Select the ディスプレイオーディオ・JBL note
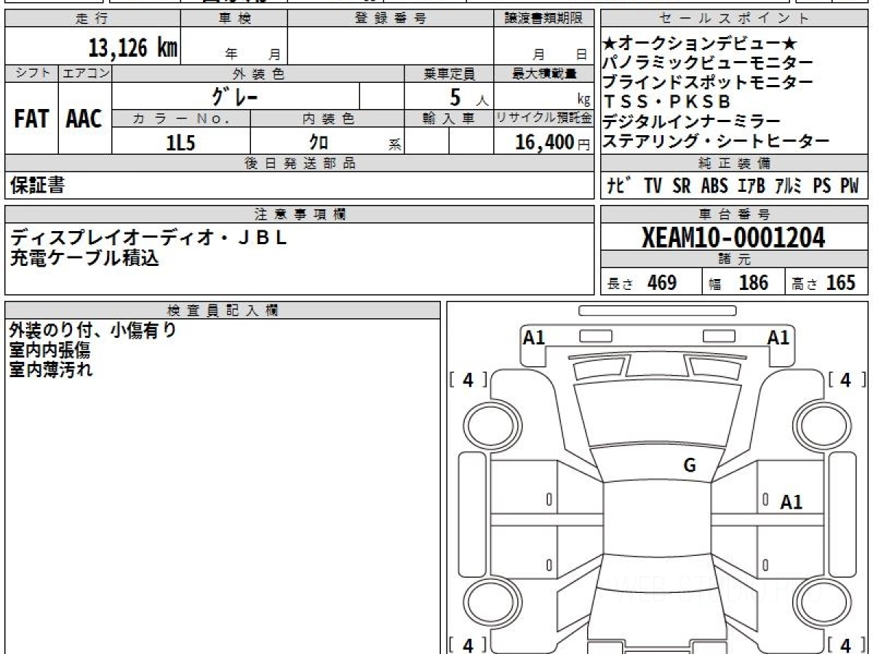 (x=148, y=237)
